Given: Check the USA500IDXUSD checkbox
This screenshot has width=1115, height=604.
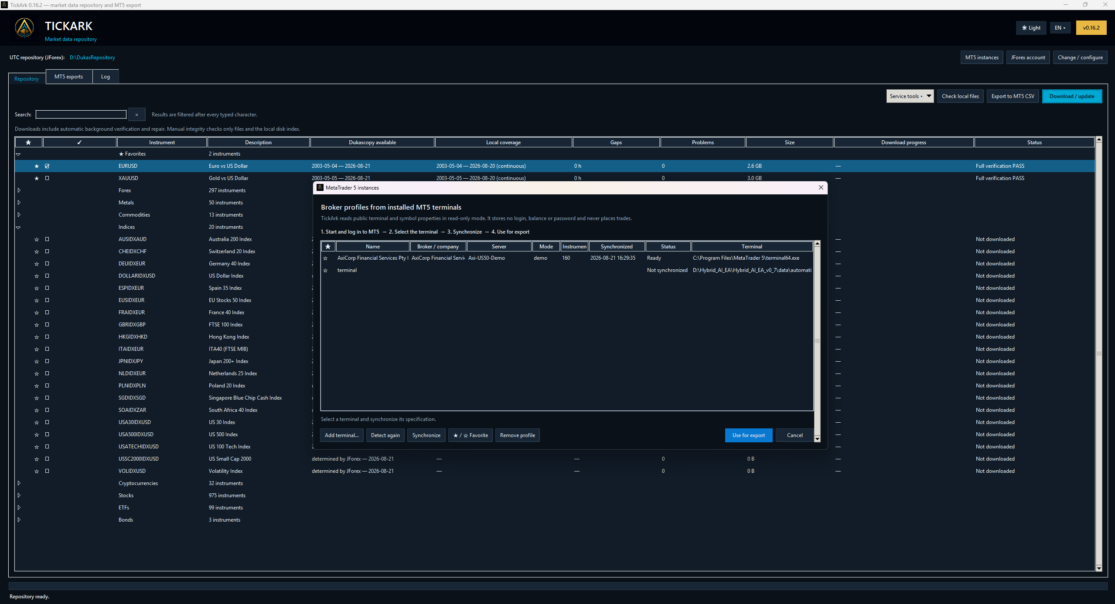Looking at the screenshot, I should pos(47,434).
